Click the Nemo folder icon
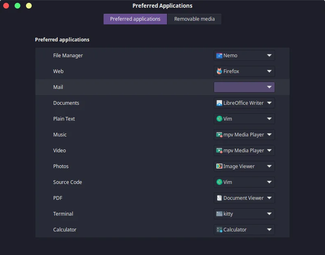The width and height of the screenshot is (325, 255). [219, 56]
